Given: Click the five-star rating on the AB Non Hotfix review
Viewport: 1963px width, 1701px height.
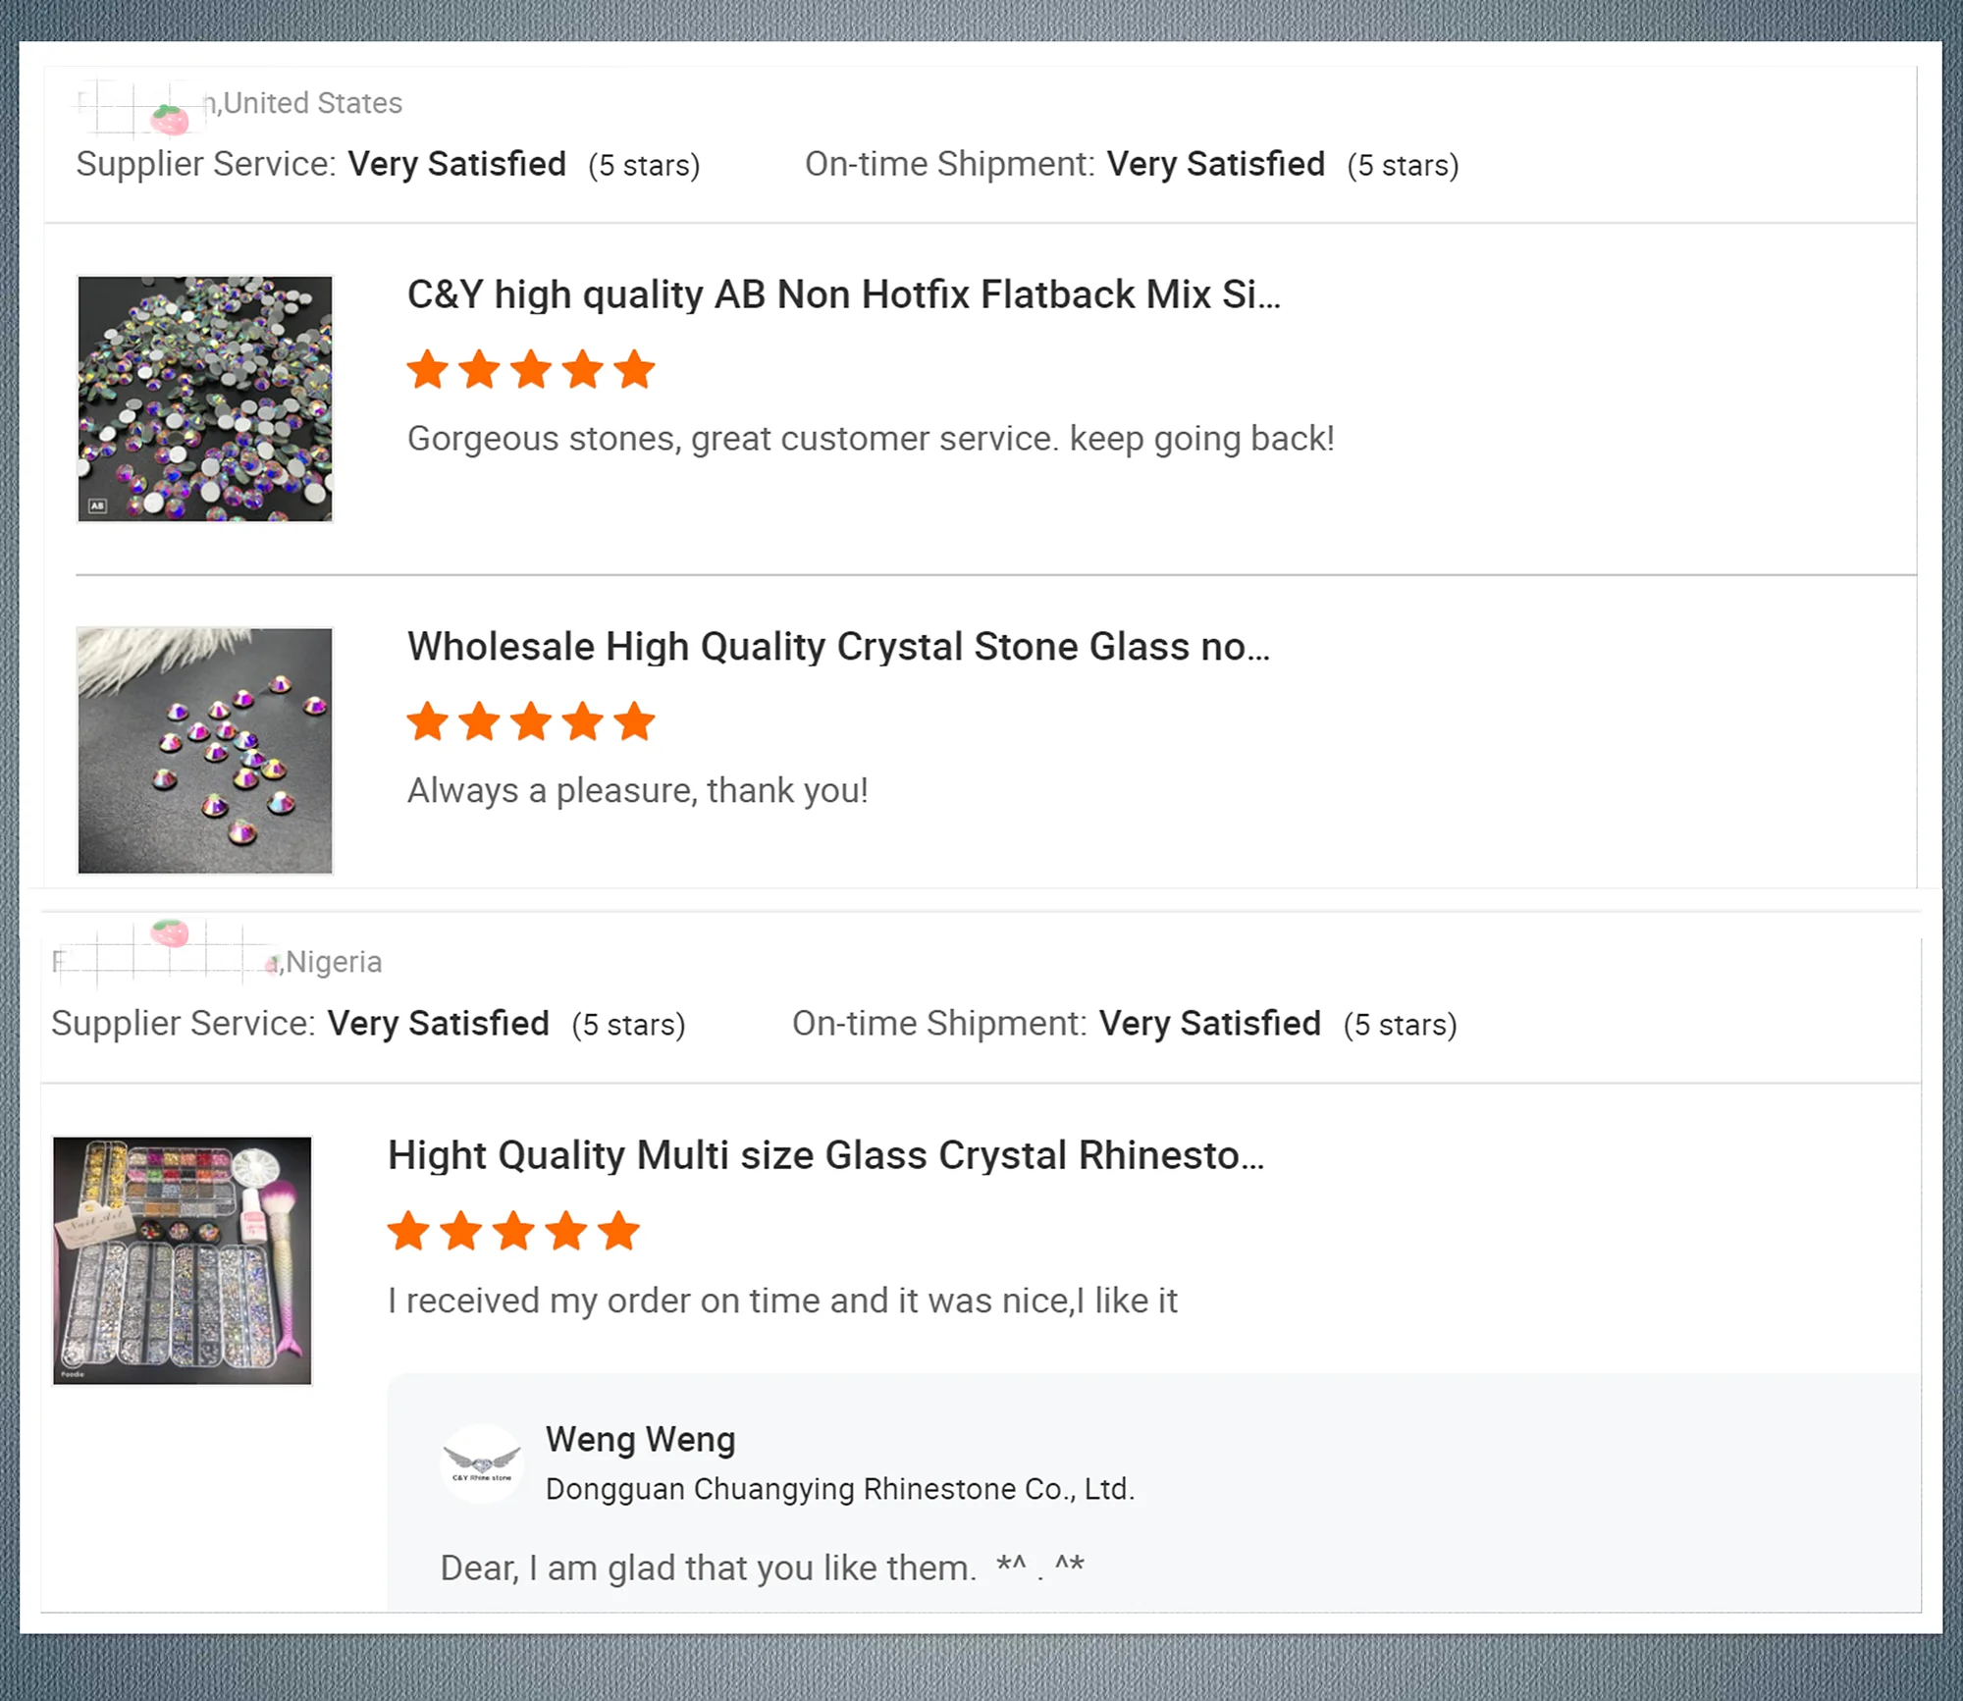Looking at the screenshot, I should [531, 370].
